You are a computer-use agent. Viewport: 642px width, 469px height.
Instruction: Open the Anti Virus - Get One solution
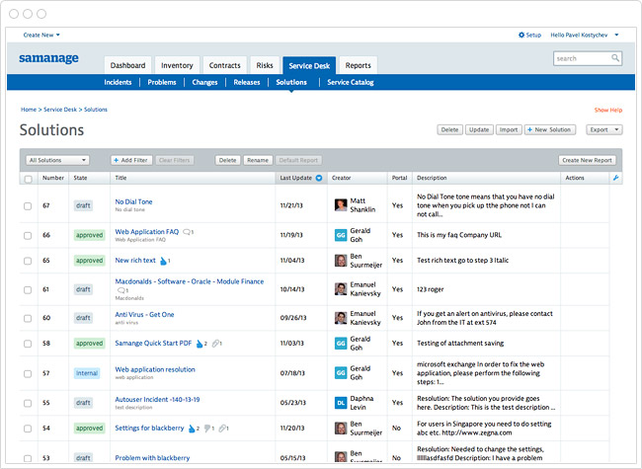click(x=144, y=314)
